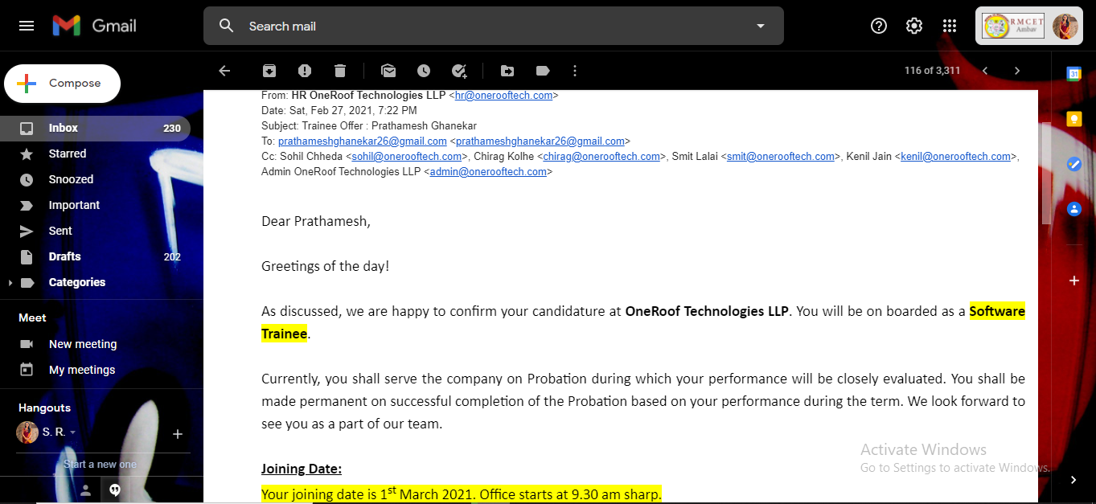The width and height of the screenshot is (1096, 504).
Task: Open the Starred folder
Action: click(x=68, y=154)
